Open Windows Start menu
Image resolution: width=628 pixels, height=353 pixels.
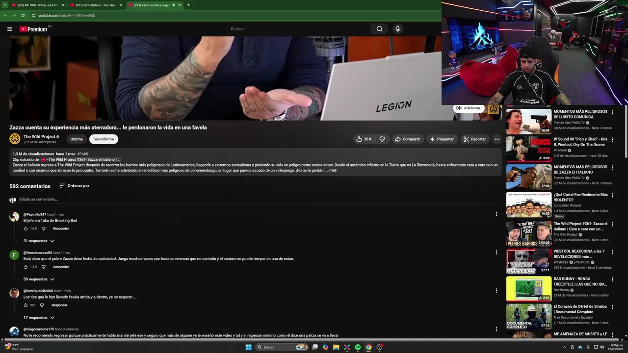point(248,347)
